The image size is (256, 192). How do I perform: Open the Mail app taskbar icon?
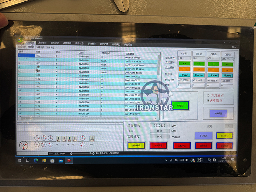60,161
